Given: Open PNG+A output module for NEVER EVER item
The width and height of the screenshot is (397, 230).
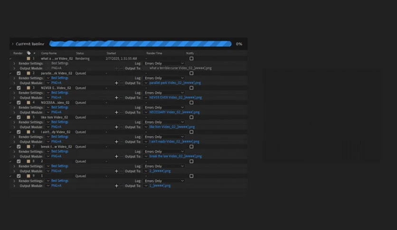Looking at the screenshot, I should pos(56,97).
